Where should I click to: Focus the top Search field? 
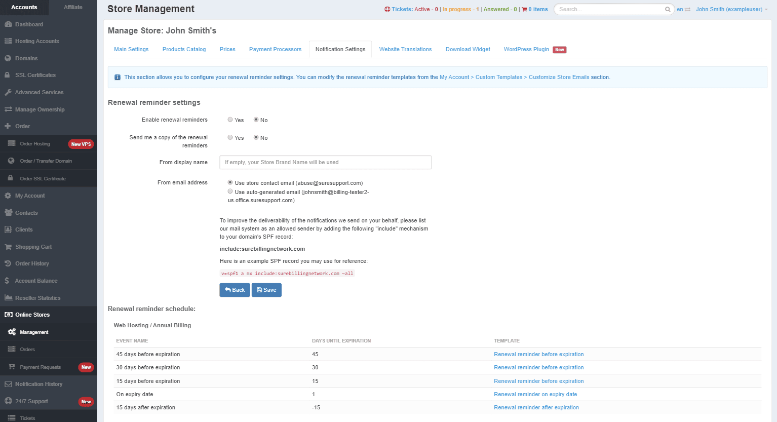point(614,9)
